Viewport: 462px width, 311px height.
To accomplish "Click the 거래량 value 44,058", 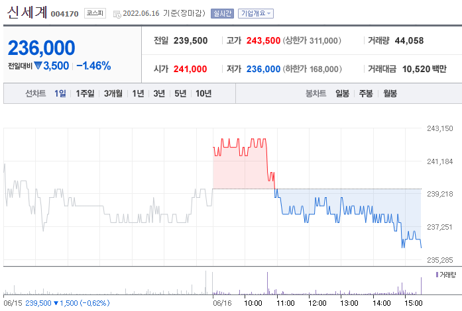I will pyautogui.click(x=409, y=40).
